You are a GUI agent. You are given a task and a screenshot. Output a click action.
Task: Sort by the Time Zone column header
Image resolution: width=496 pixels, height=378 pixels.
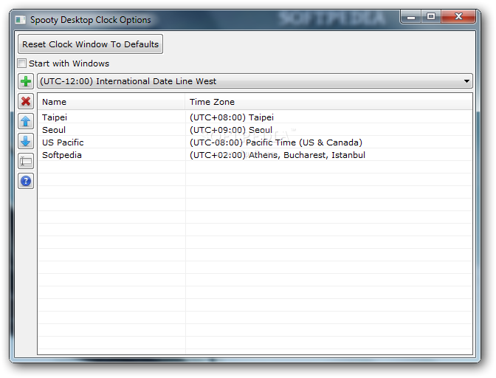click(x=328, y=102)
